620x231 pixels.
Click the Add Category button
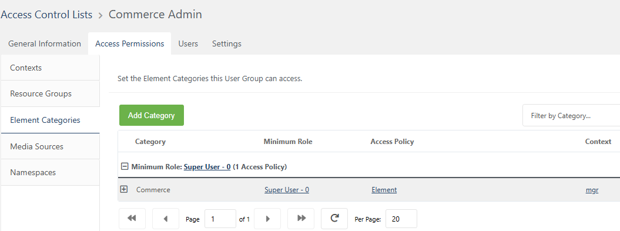(x=152, y=115)
